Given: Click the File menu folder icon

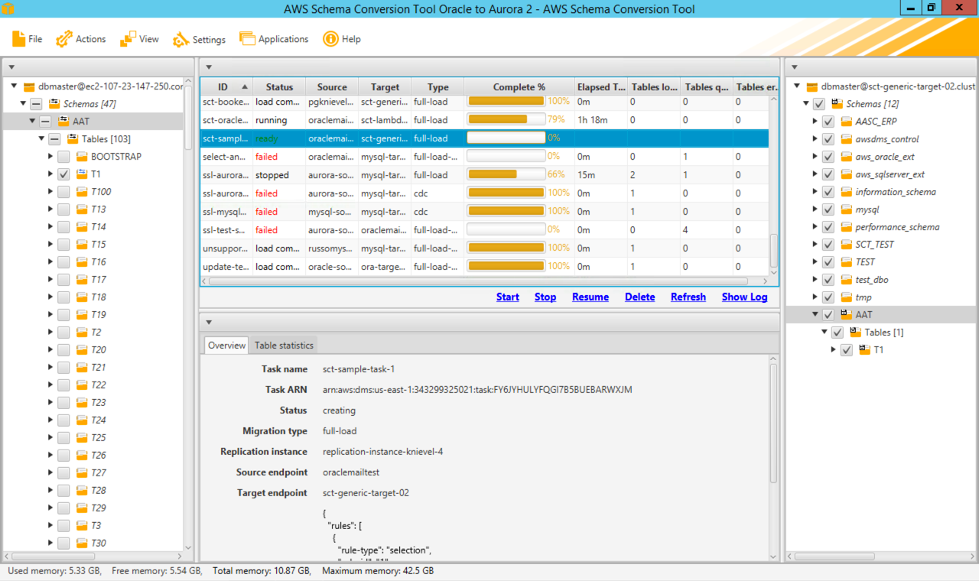Looking at the screenshot, I should 19,39.
